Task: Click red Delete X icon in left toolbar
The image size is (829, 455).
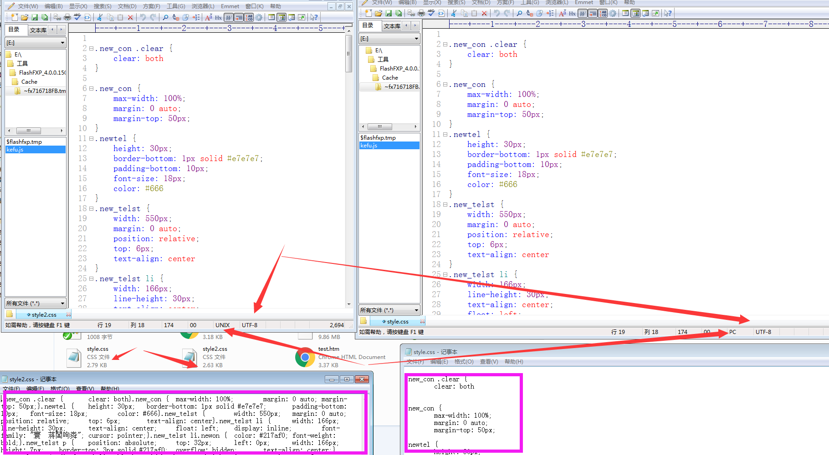Action: point(130,17)
